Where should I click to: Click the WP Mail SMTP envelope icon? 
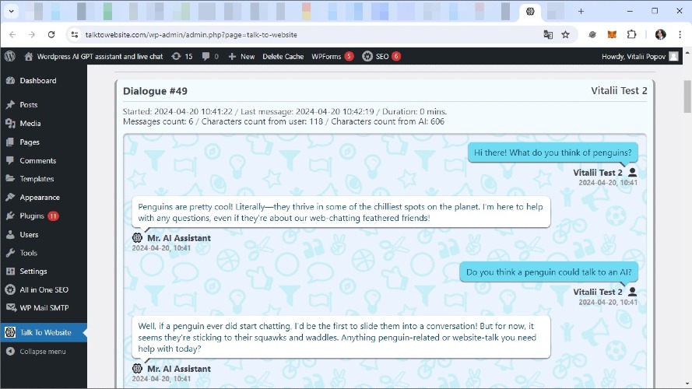10,308
